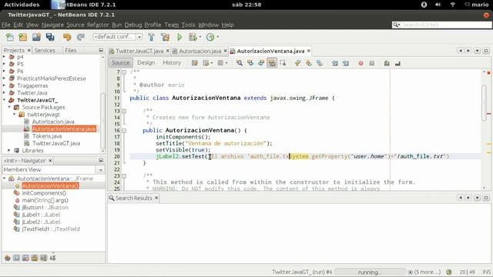Screen dimensions: 493x277
Task: Fold the constructor code block at line 16
Action: coord(124,130)
